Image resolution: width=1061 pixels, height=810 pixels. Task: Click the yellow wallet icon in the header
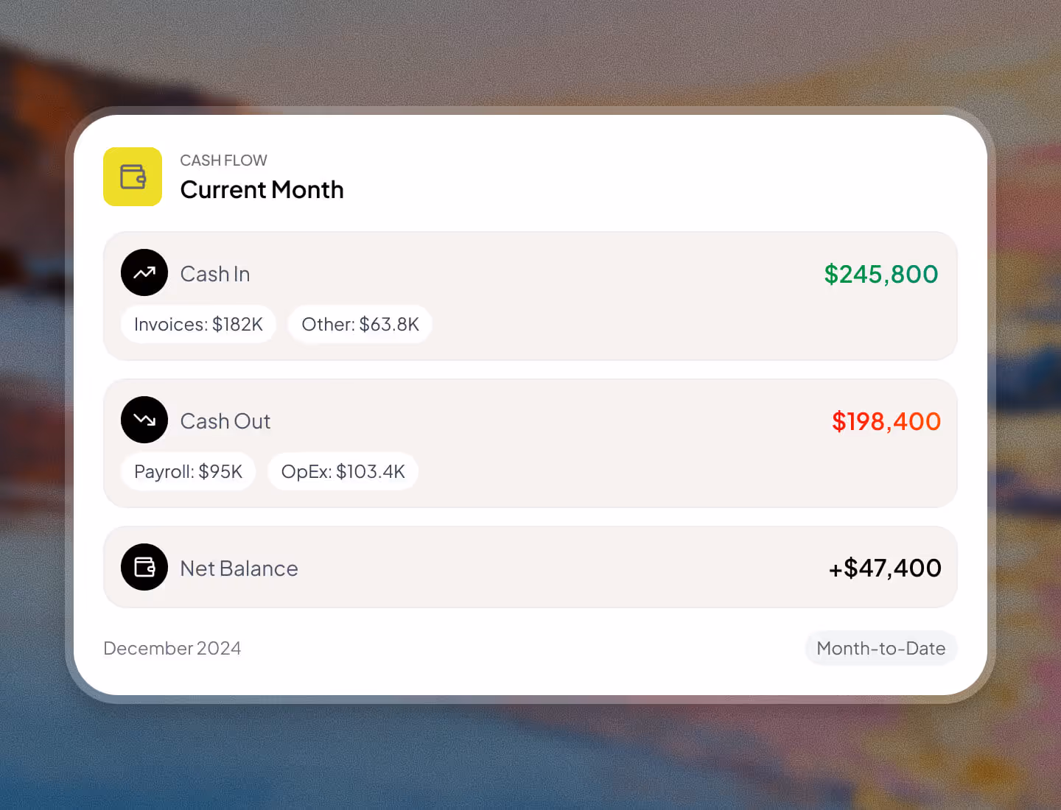[133, 177]
